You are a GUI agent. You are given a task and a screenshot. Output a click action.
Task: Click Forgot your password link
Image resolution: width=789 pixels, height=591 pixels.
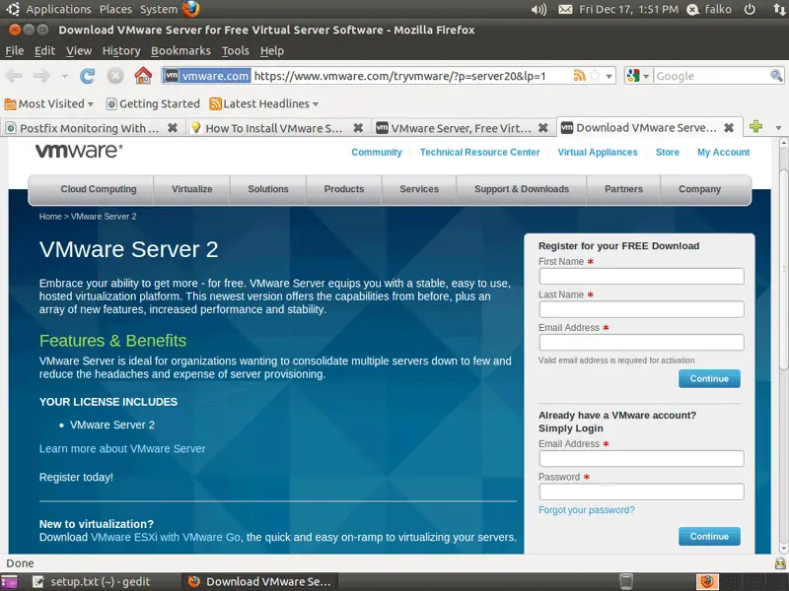pyautogui.click(x=586, y=510)
